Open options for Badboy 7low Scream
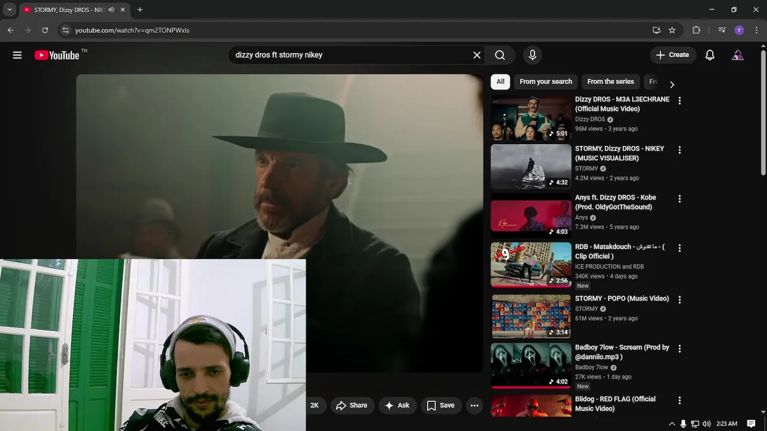This screenshot has height=431, width=767. point(680,348)
